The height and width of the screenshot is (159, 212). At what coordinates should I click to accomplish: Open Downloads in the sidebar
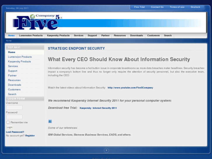click(x=25, y=85)
